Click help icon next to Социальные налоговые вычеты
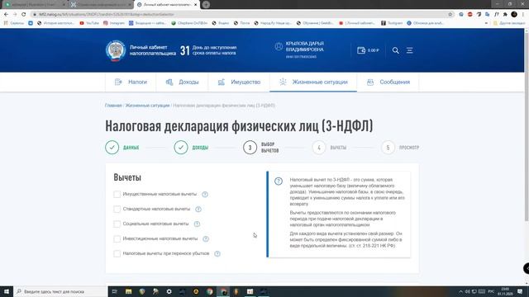 coord(197,224)
